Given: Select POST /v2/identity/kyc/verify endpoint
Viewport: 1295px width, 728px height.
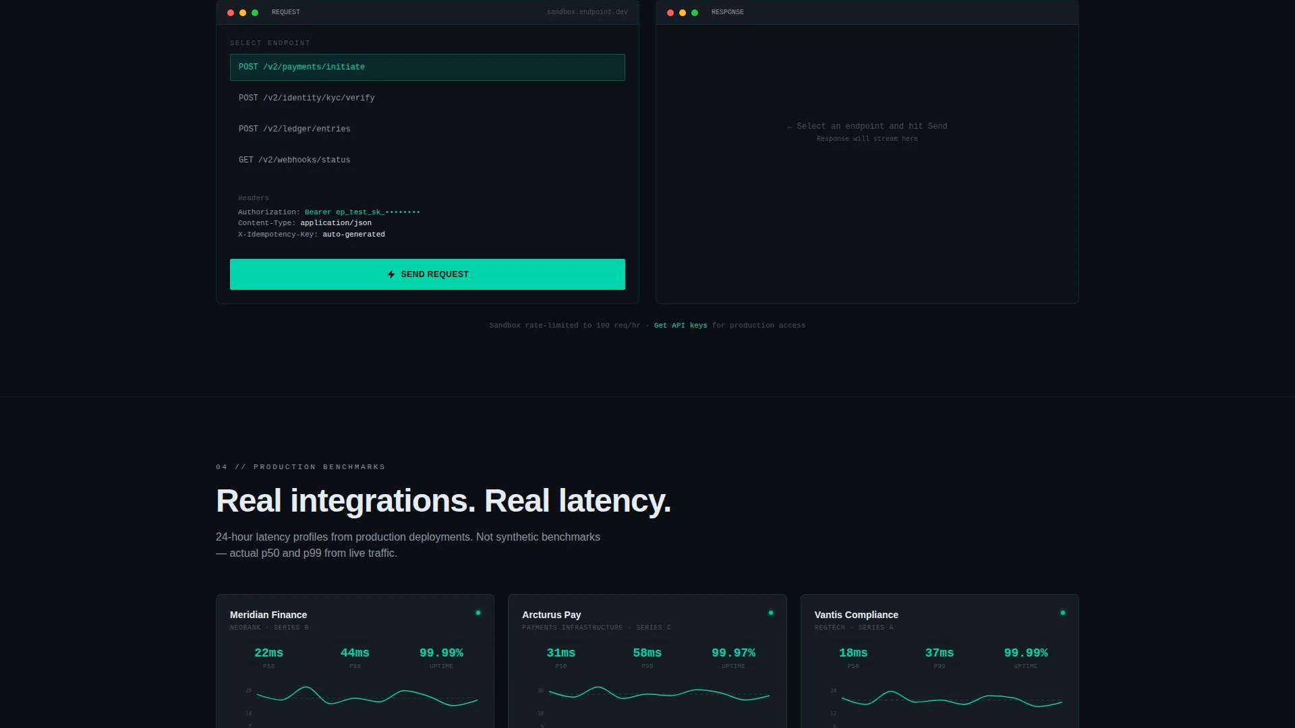Looking at the screenshot, I should pyautogui.click(x=427, y=98).
